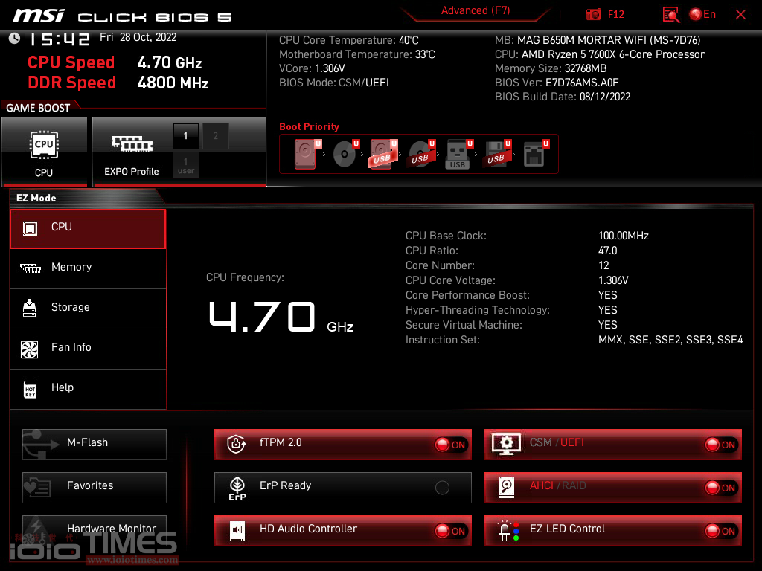Viewport: 762px width, 571px height.
Task: Open Hardware Monitor
Action: [95, 531]
